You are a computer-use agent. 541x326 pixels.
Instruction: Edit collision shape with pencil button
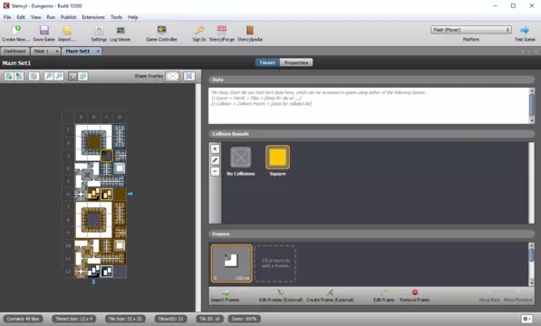click(215, 160)
